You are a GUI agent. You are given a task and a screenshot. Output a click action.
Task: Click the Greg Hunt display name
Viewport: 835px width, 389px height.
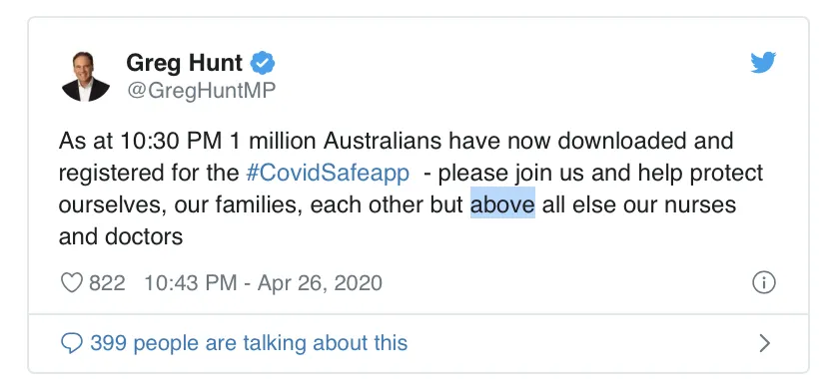tap(184, 63)
